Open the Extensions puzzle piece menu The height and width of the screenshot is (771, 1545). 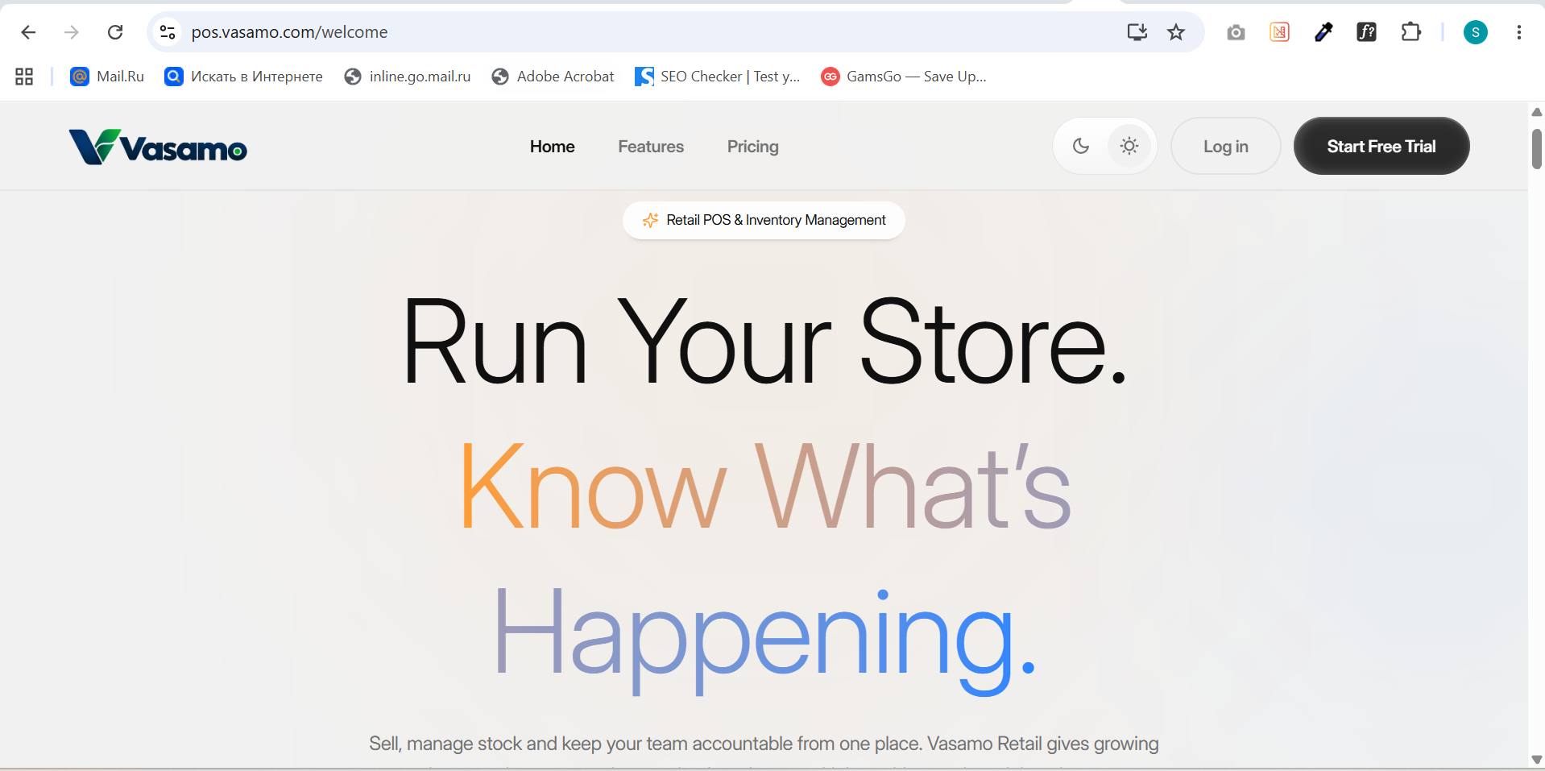click(x=1410, y=32)
